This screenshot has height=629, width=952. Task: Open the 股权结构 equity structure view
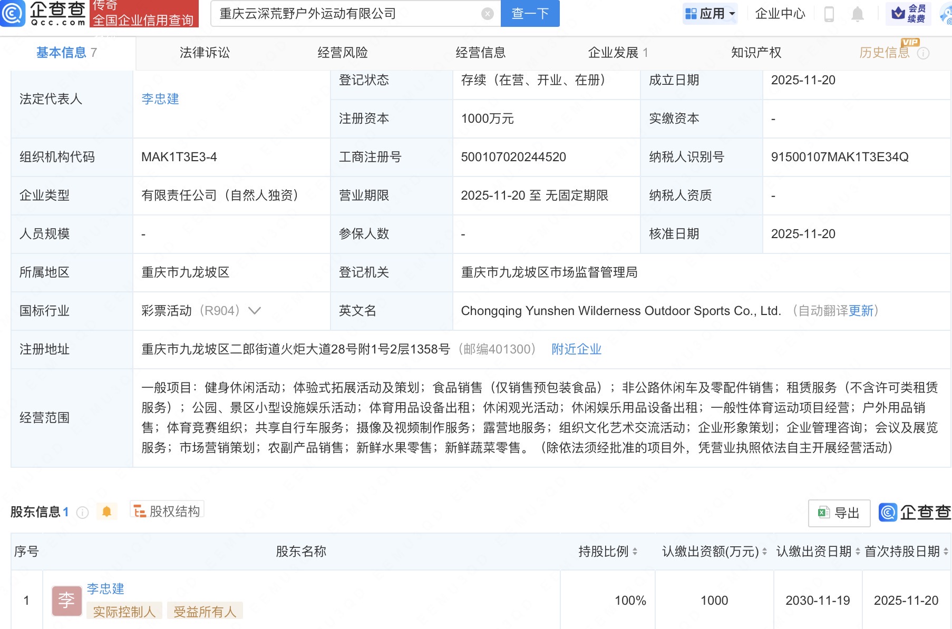[x=167, y=511]
